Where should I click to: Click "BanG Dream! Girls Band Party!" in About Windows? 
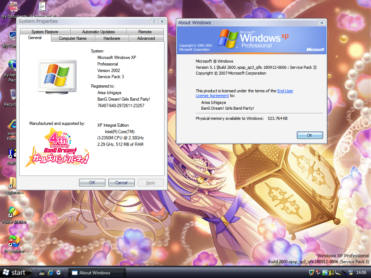(228, 108)
